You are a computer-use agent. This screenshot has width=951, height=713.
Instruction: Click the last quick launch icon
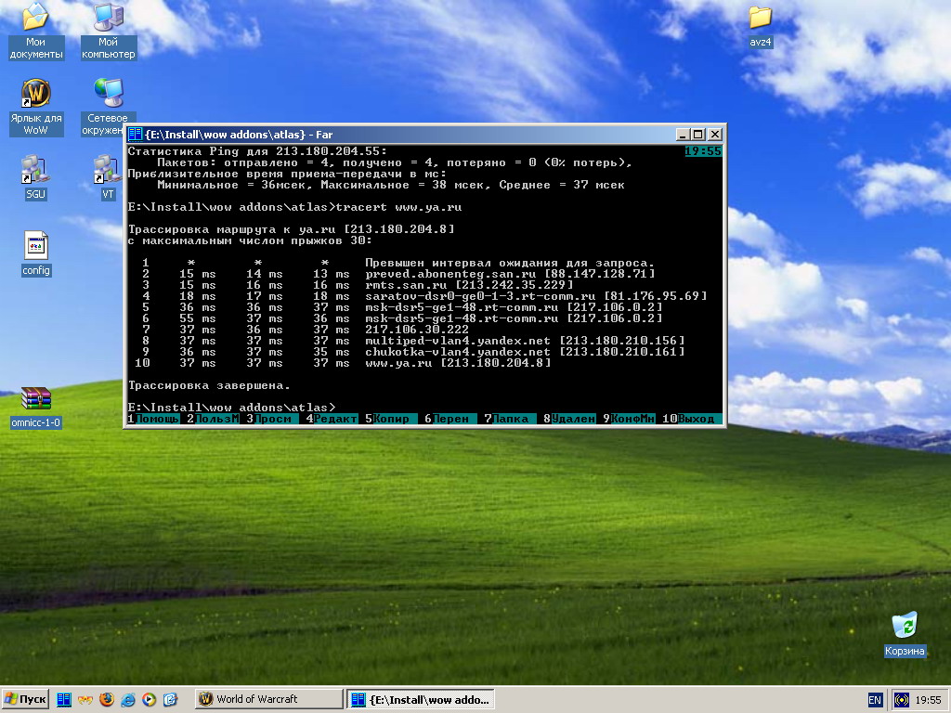[171, 699]
